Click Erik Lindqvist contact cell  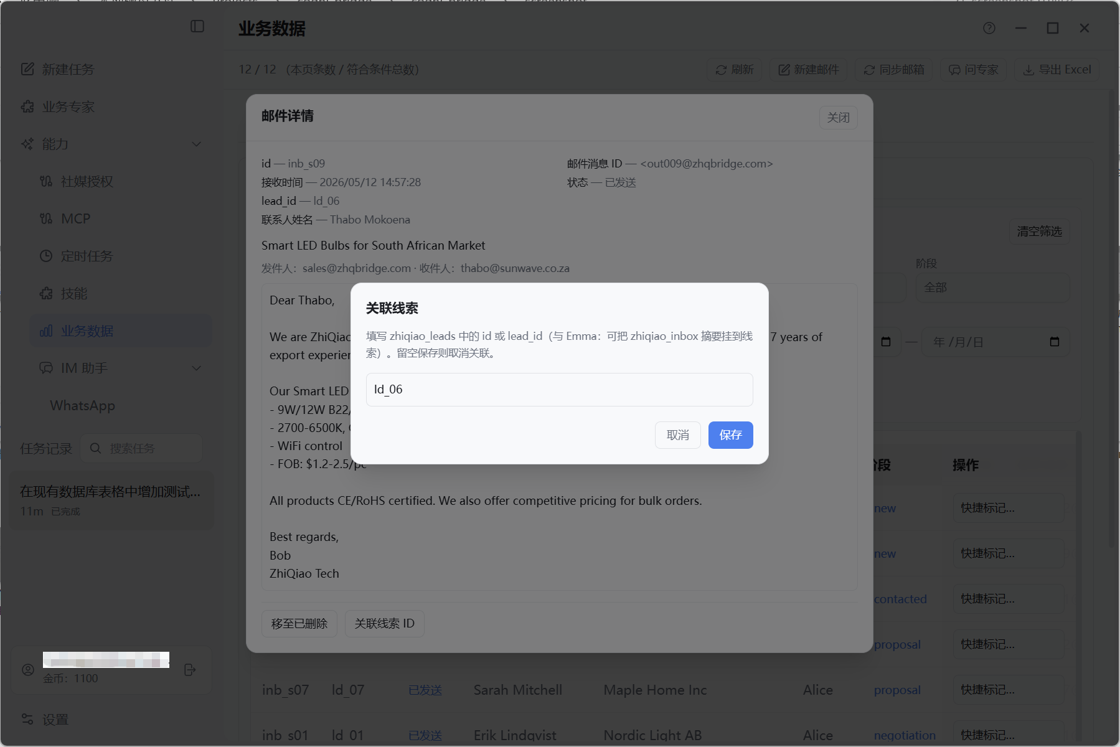pyautogui.click(x=515, y=735)
